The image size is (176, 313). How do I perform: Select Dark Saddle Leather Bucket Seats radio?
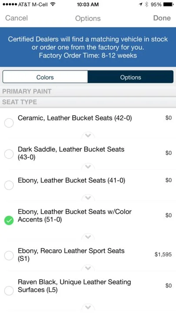(9, 154)
